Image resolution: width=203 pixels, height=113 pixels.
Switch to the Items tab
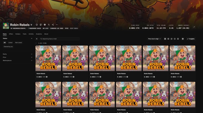pos(5,34)
